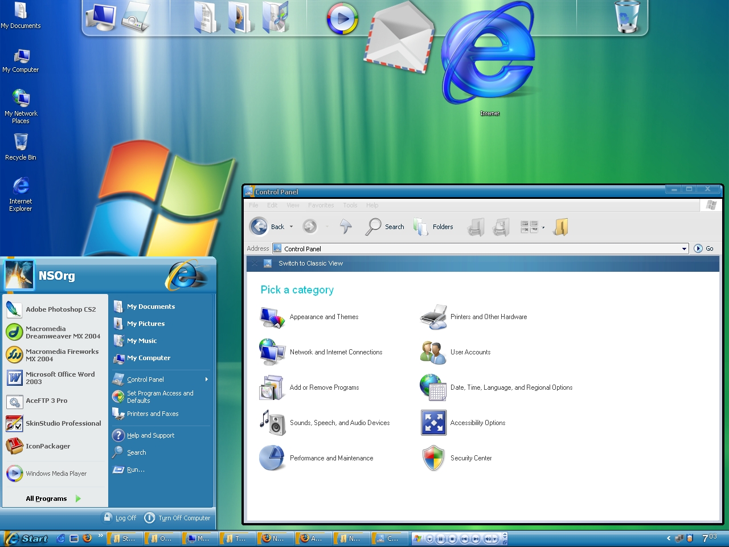Stop playback on taskbar media player toolbar
Viewport: 729px width, 547px height.
click(x=452, y=538)
